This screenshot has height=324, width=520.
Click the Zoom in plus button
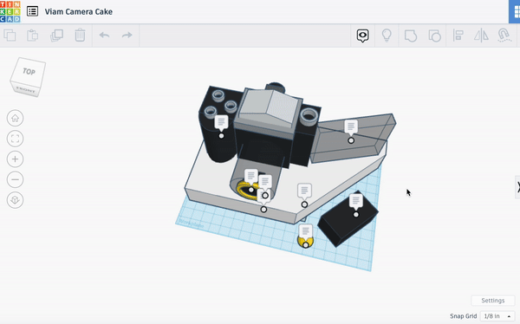point(15,159)
